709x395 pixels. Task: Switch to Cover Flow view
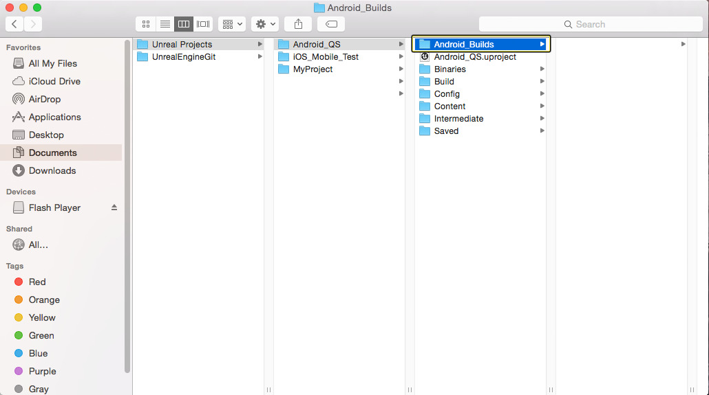(203, 24)
